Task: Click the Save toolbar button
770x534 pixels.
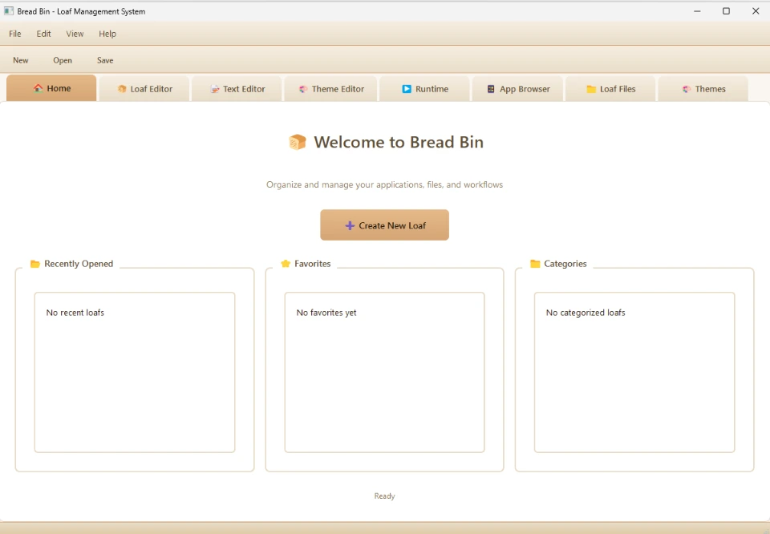Action: pos(105,60)
